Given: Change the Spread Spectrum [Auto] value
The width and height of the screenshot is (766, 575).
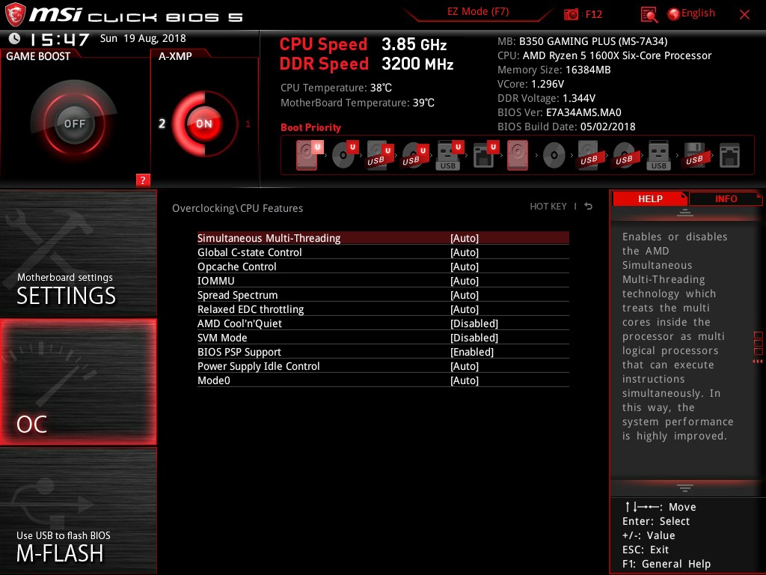Looking at the screenshot, I should pos(464,295).
